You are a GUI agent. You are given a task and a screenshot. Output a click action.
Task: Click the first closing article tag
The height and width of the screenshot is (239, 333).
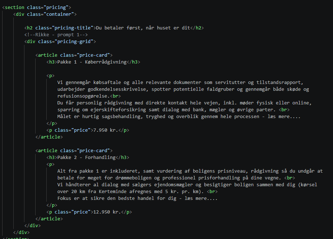[x=49, y=137]
